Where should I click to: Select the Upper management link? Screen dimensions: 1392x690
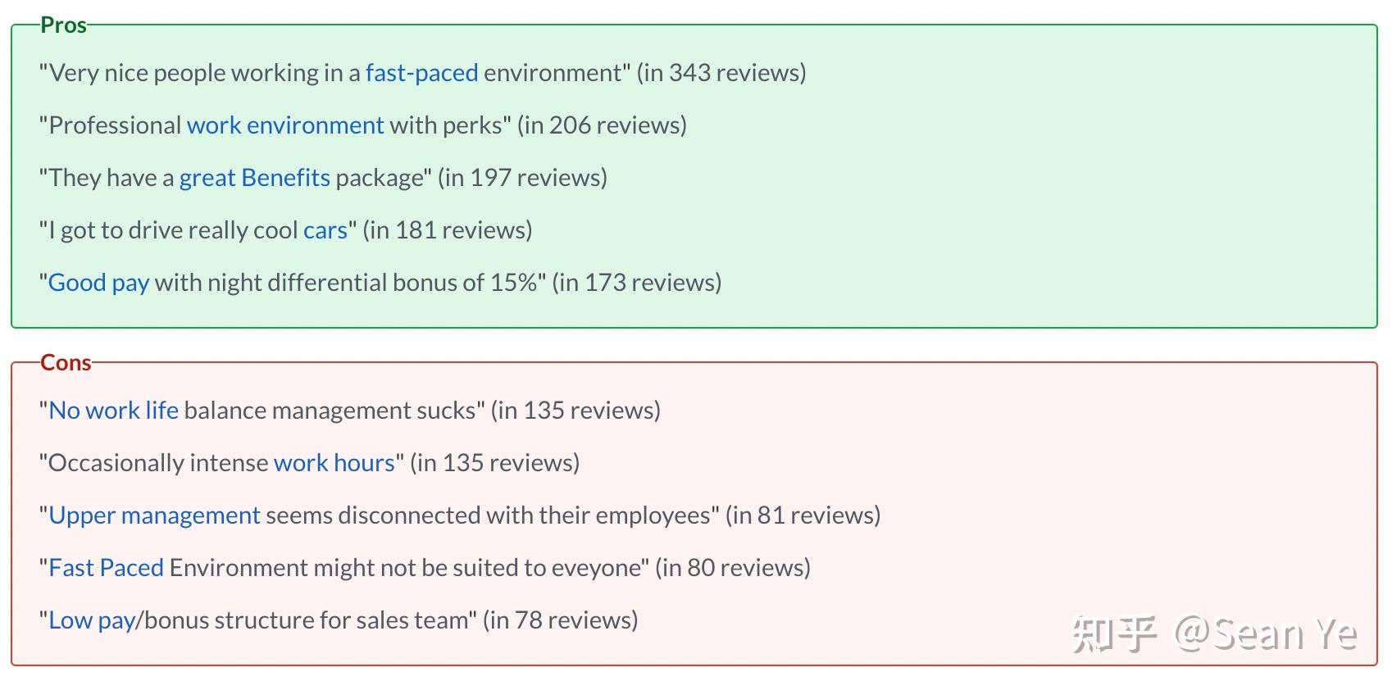[x=154, y=515]
